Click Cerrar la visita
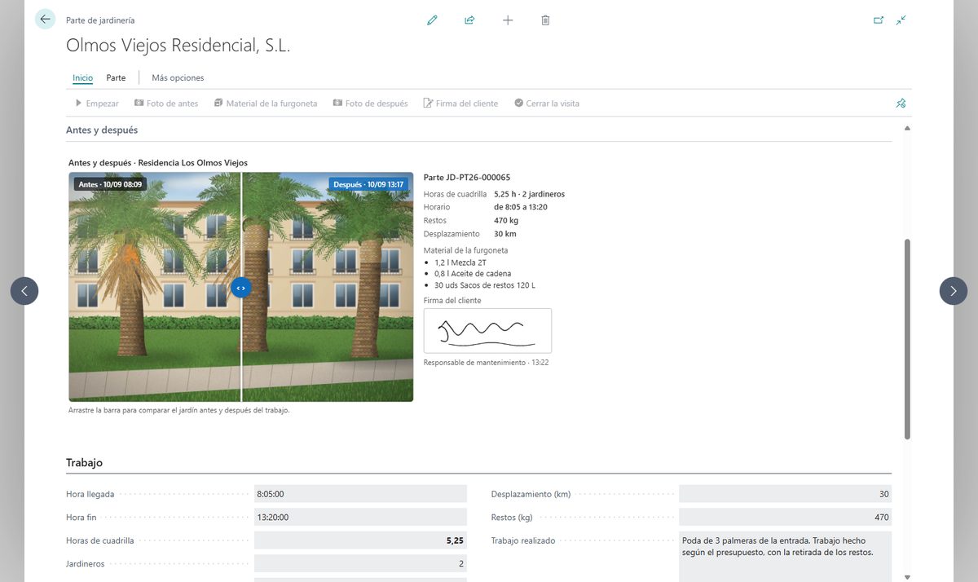Screen dimensions: 978x582 (547, 104)
